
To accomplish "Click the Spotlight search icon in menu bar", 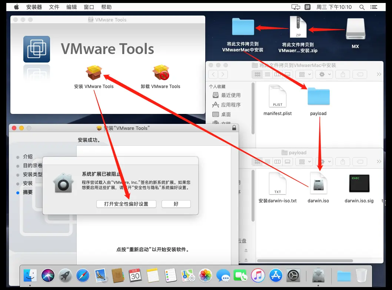I will coord(362,7).
